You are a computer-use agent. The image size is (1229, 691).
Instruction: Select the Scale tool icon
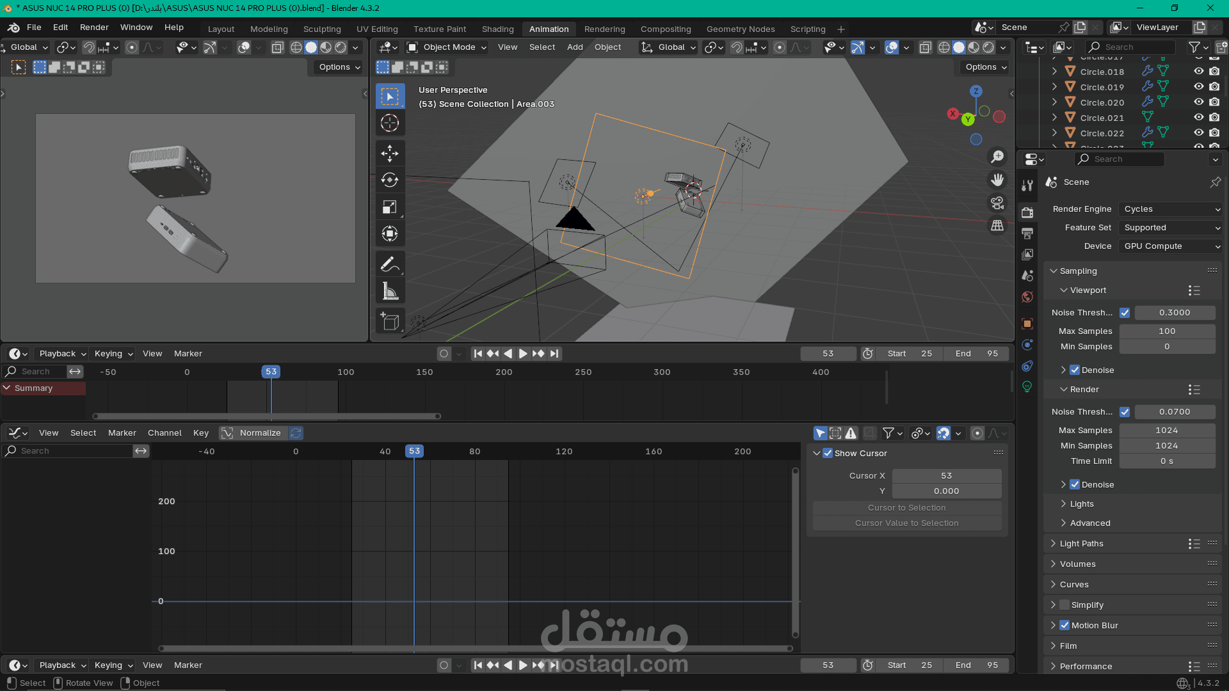pos(390,207)
